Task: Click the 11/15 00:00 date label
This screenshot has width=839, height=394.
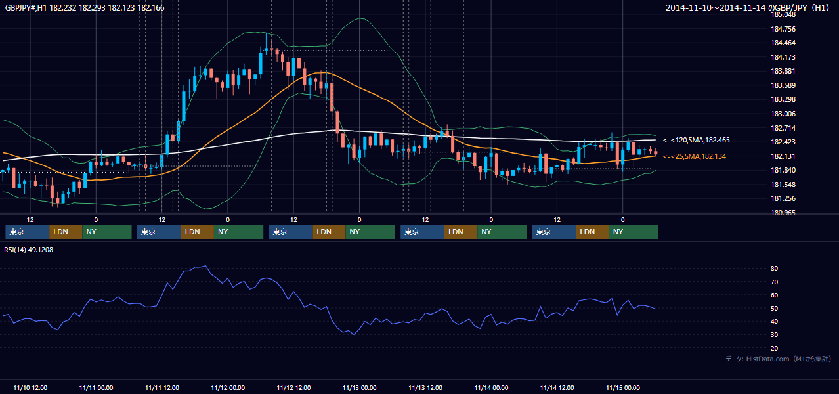Action: point(623,387)
